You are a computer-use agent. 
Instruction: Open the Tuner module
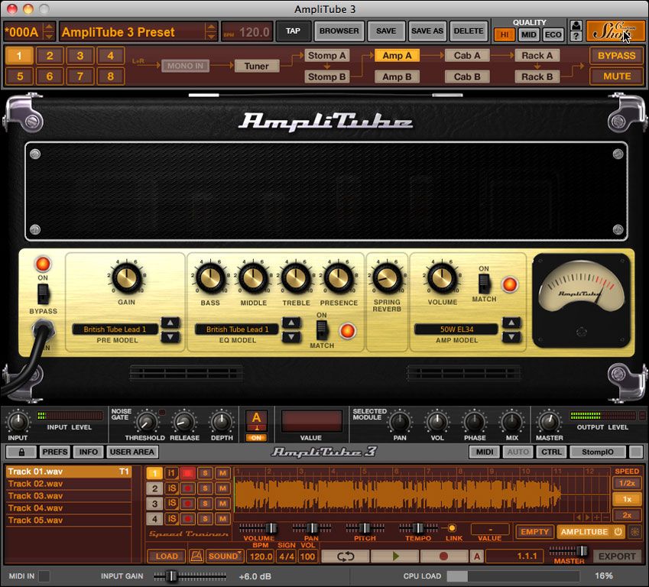(257, 66)
